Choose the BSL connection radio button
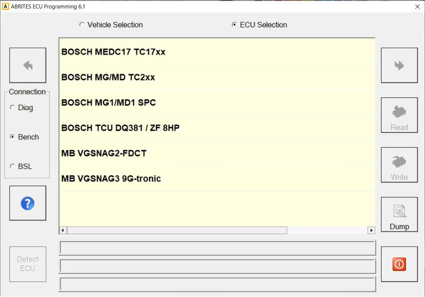425x297 pixels. [12, 167]
